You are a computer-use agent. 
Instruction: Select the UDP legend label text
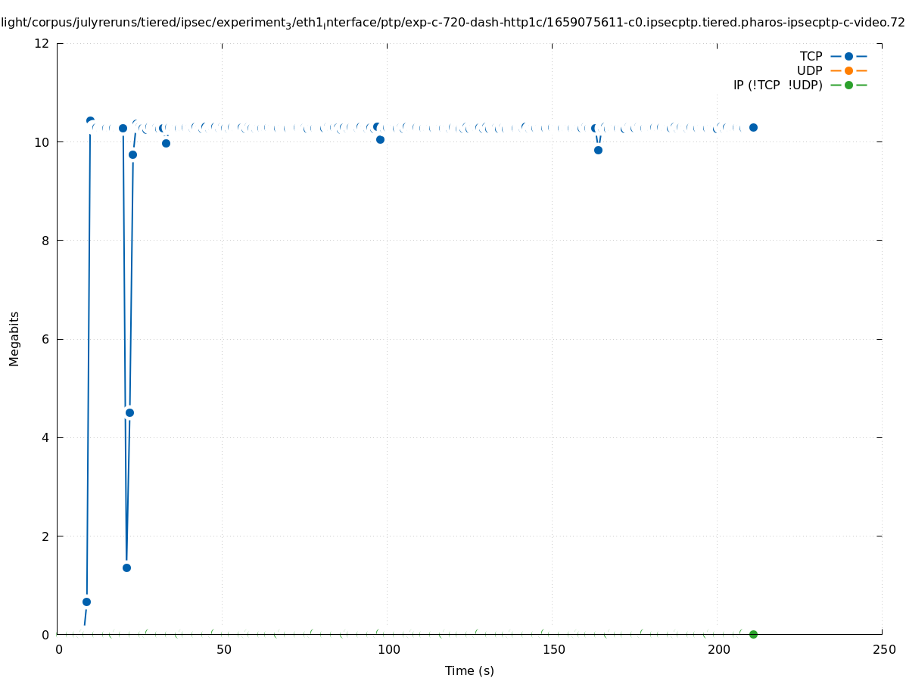coord(809,70)
